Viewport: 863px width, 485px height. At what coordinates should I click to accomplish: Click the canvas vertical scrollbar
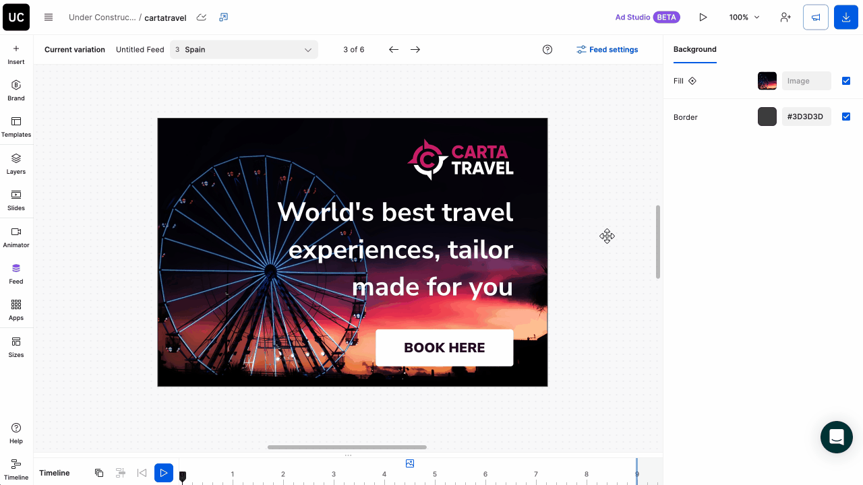pyautogui.click(x=658, y=242)
